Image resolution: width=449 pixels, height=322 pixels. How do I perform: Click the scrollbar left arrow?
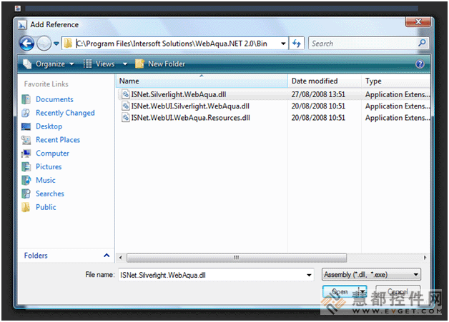121,257
